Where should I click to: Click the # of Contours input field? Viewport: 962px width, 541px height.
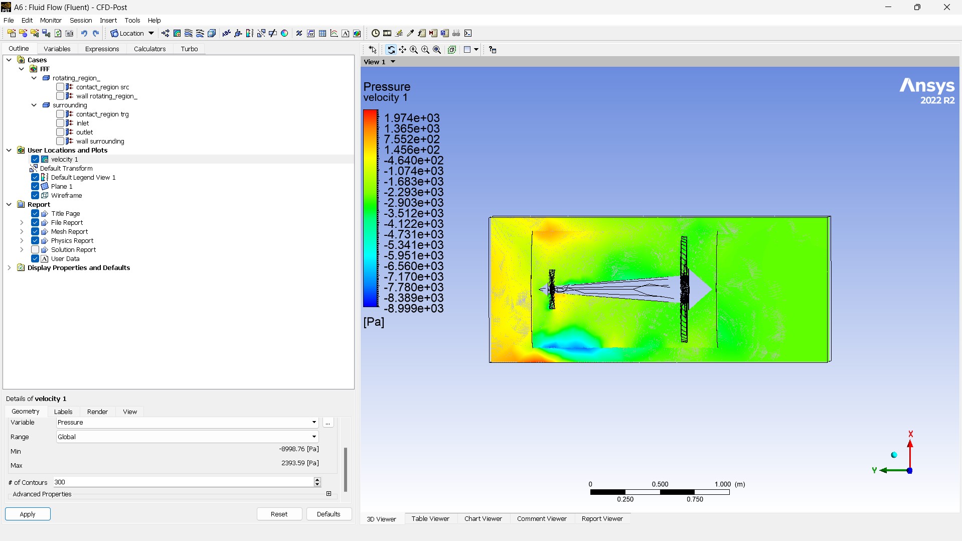(184, 482)
